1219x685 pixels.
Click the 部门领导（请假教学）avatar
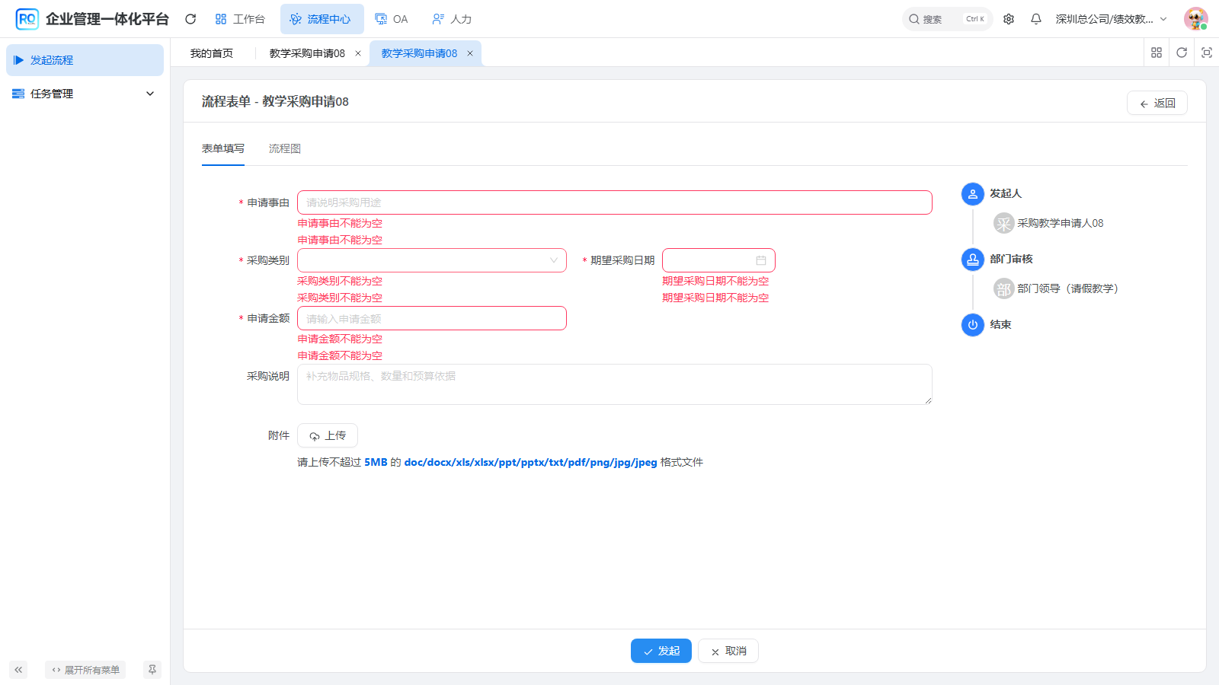coord(1004,288)
